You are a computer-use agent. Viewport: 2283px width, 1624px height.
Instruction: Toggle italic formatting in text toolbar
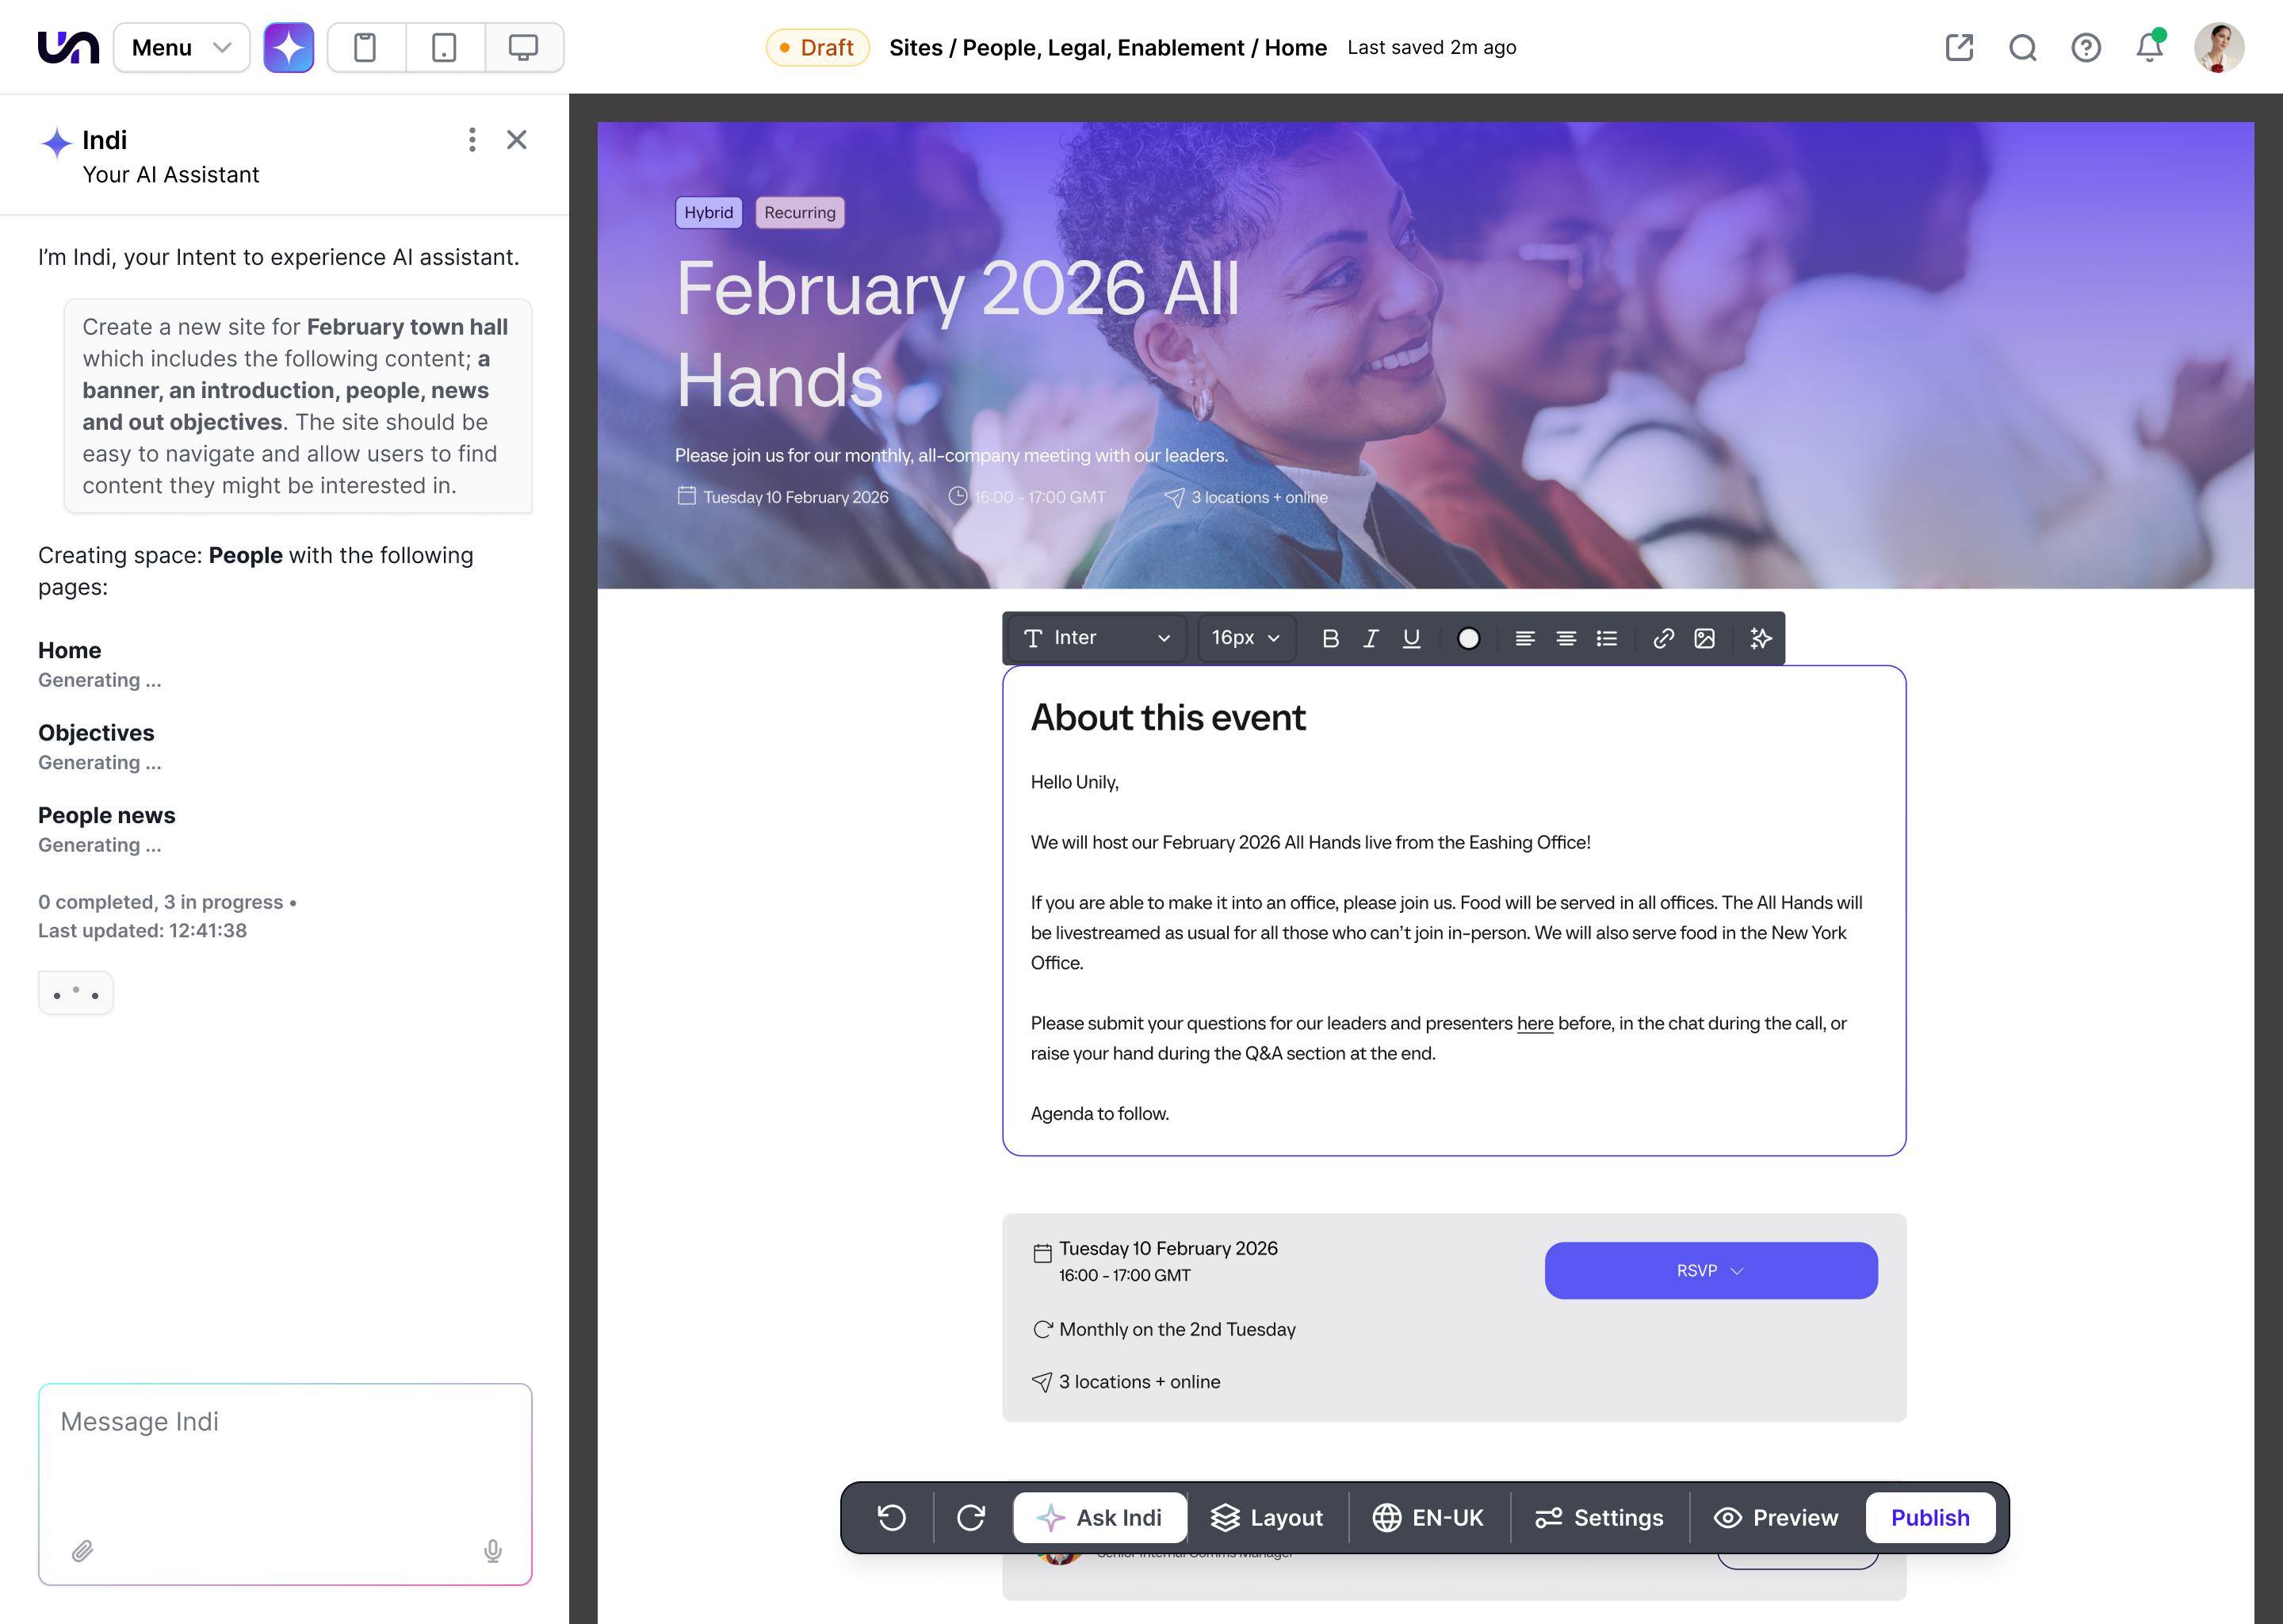[x=1371, y=638]
